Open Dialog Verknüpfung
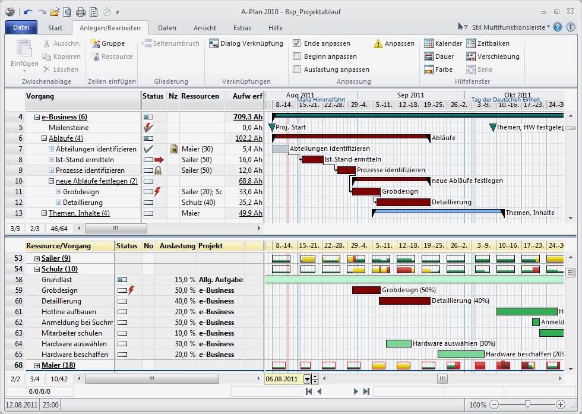 point(246,43)
